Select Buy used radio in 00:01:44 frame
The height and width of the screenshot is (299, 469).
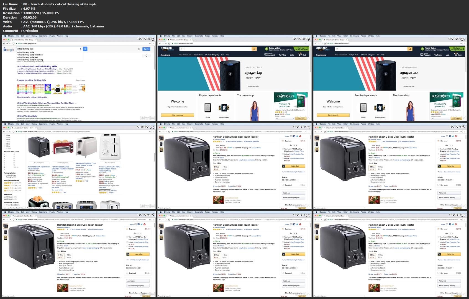pyautogui.click(x=283, y=273)
